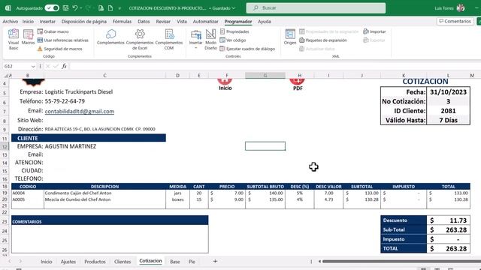Add a new sheet with plus button
The height and width of the screenshot is (270, 481).
coord(215,261)
